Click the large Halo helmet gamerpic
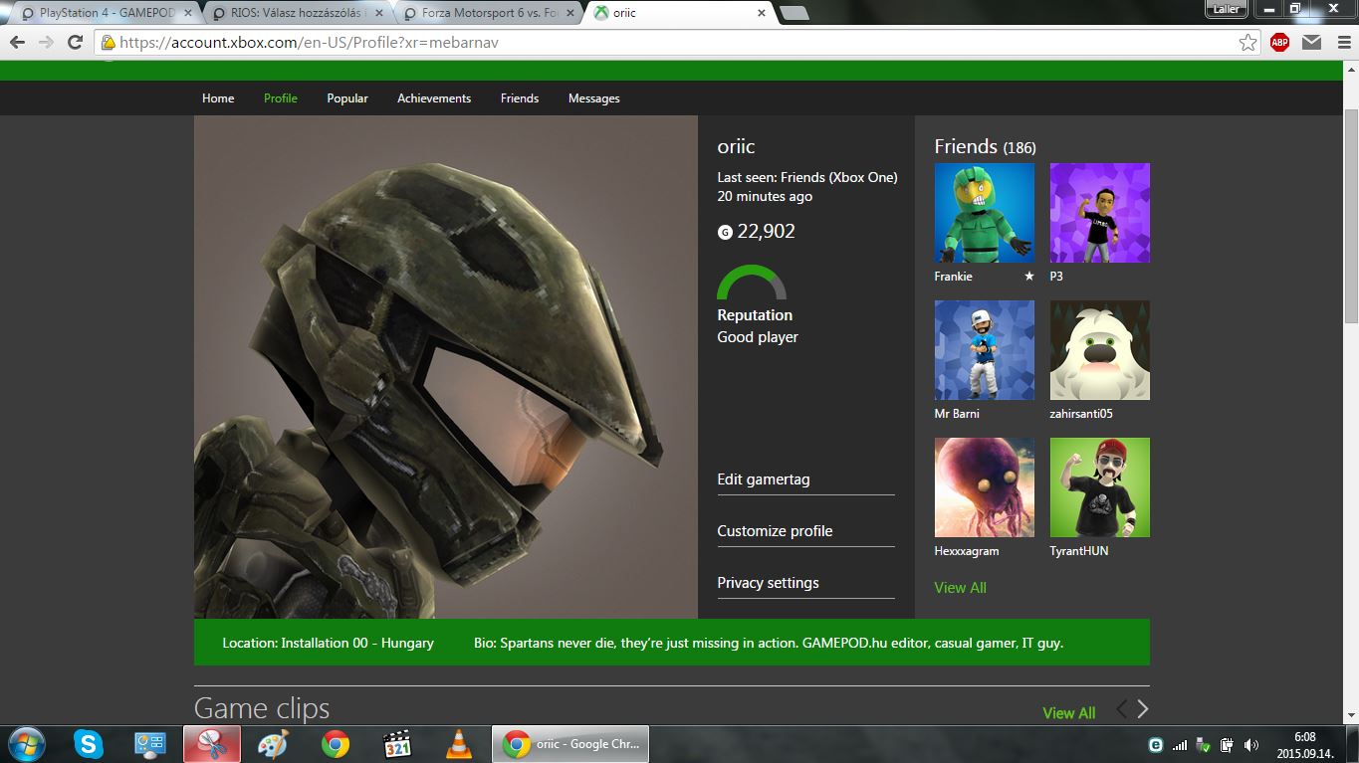This screenshot has height=763, width=1359. pyautogui.click(x=446, y=367)
